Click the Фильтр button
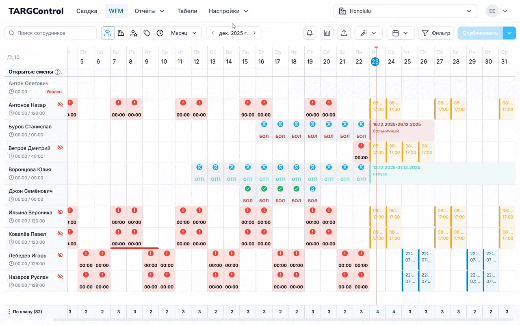 [x=436, y=33]
